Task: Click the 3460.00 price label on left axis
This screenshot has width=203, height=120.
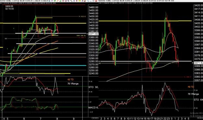Action: 93,7
